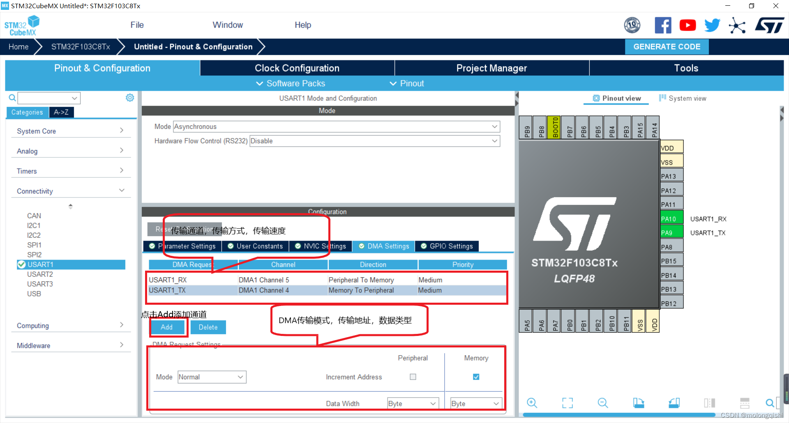The height and width of the screenshot is (423, 789).
Task: Open the Hardware Flow Control dropdown
Action: 375,141
